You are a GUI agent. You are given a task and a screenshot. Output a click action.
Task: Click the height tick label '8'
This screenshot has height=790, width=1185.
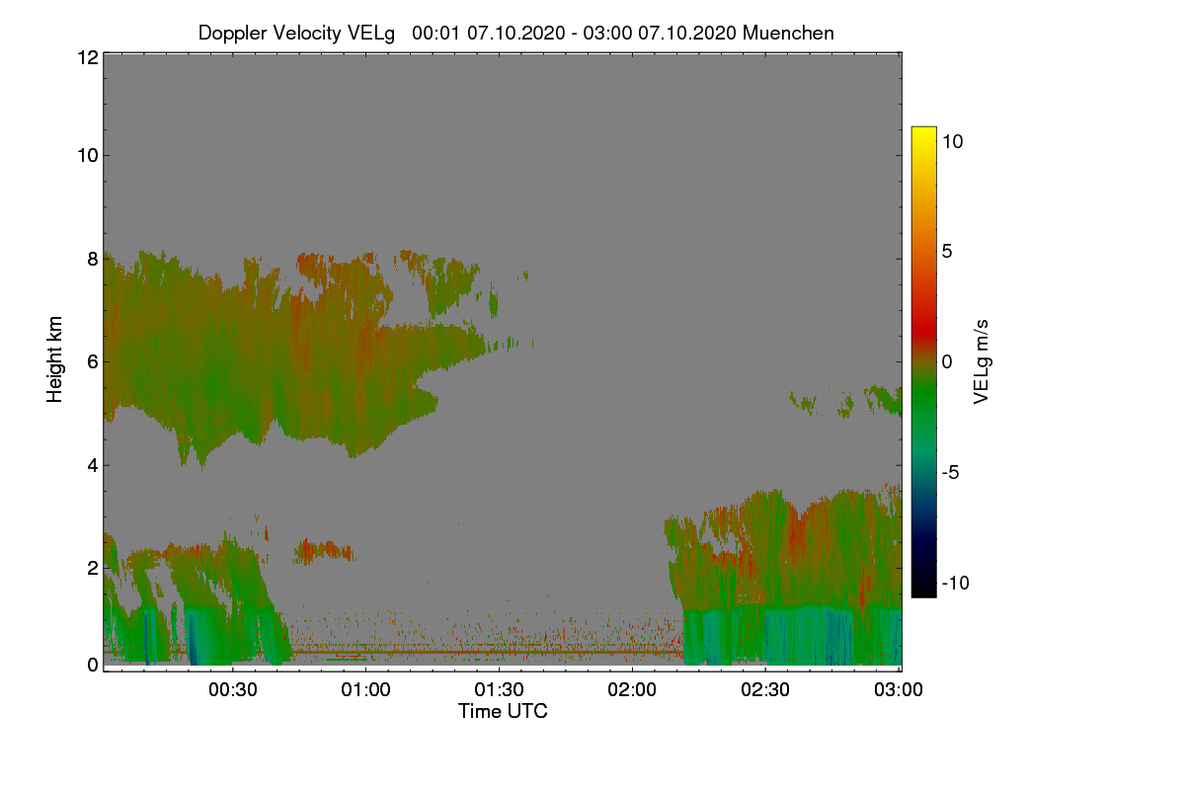click(91, 259)
